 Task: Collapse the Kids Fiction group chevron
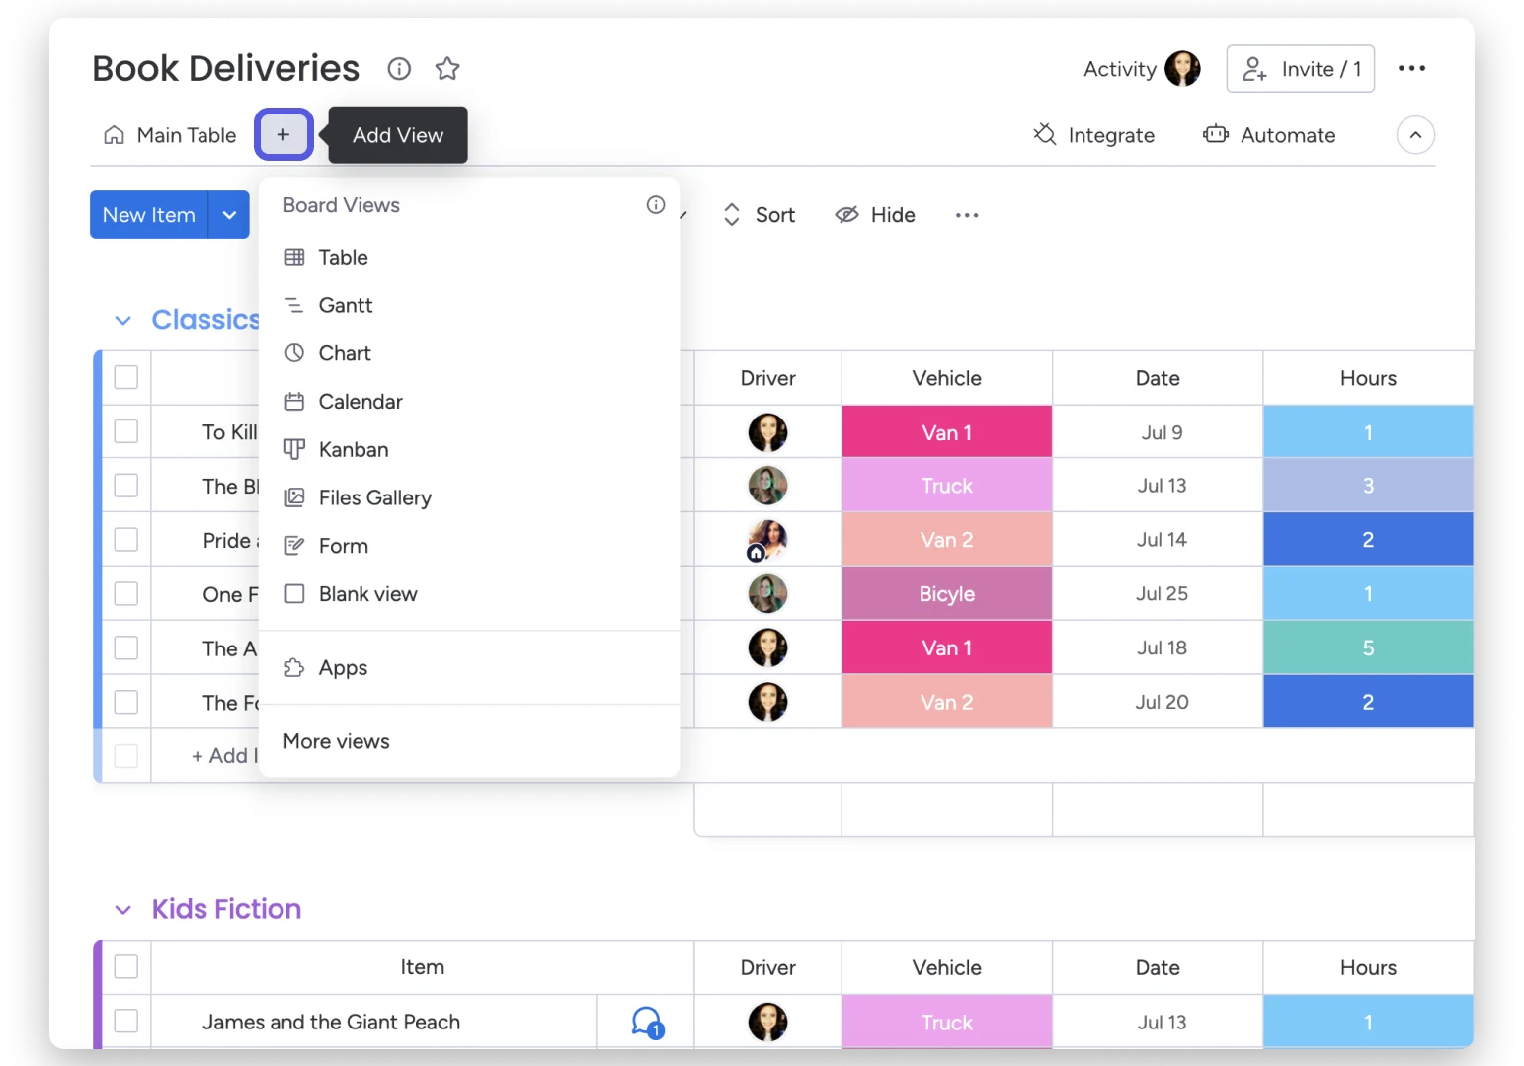click(123, 909)
